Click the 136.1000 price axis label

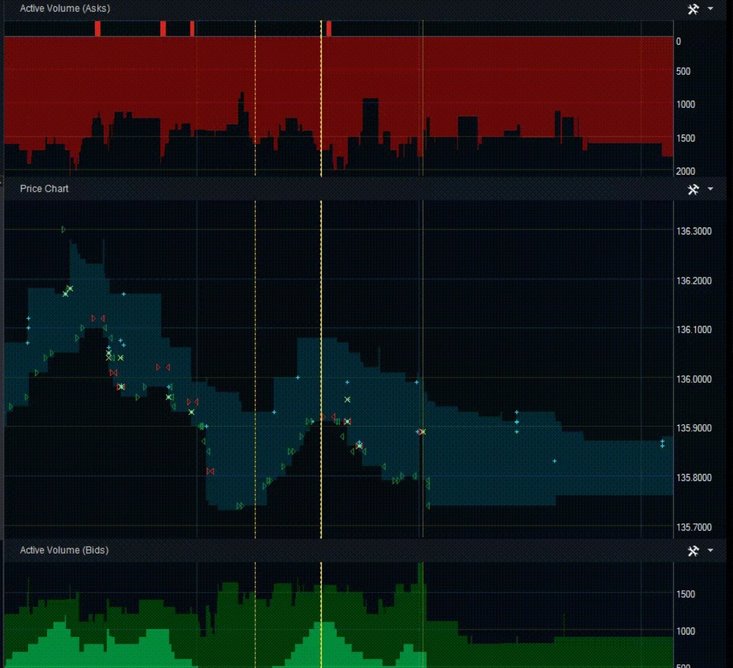tap(694, 330)
